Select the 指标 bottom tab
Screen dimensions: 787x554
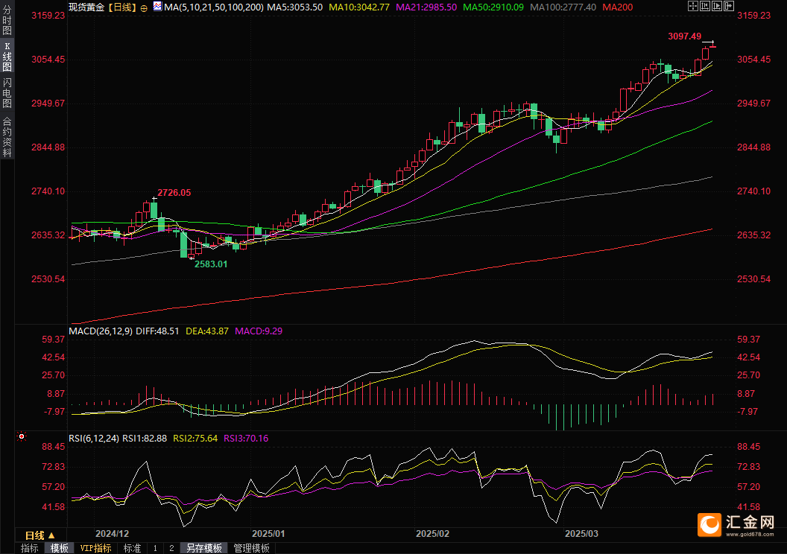coord(30,548)
